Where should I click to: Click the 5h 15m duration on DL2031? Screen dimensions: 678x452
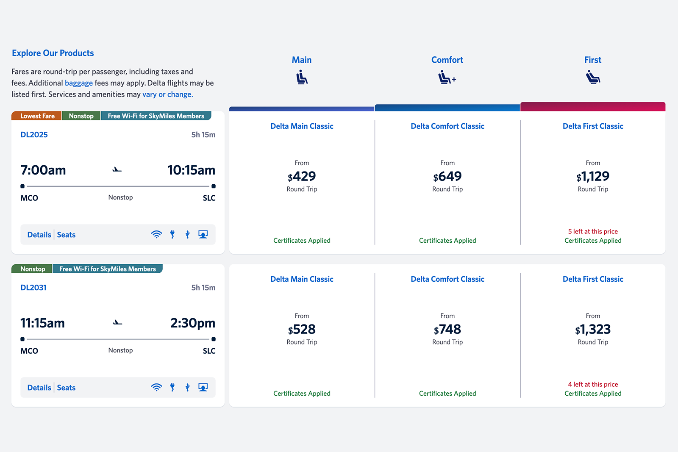pos(203,288)
